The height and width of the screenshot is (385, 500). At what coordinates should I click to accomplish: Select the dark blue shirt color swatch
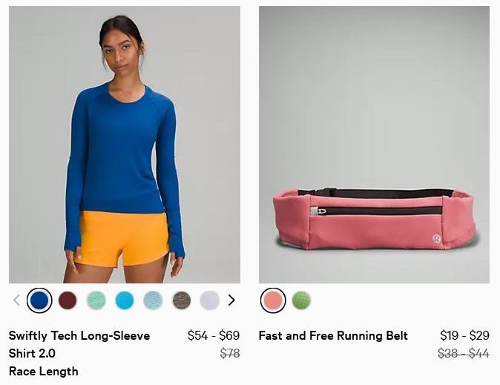tap(39, 300)
